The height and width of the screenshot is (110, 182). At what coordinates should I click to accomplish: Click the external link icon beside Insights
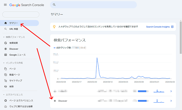coord(172,27)
